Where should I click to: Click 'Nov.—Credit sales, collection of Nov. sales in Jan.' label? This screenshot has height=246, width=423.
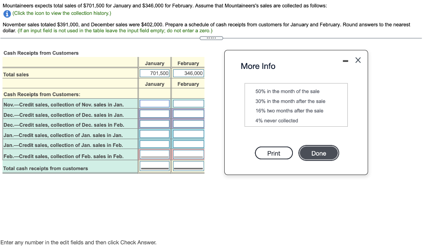click(x=64, y=104)
